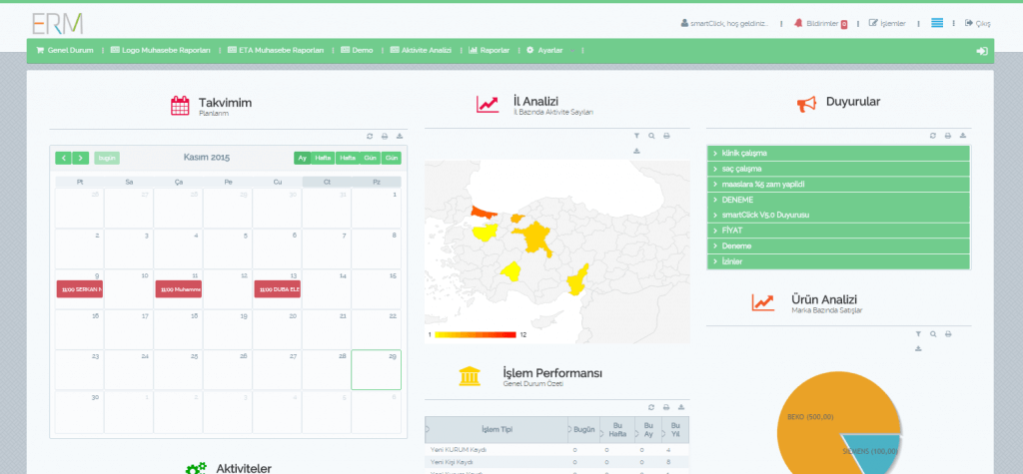Open the '11:00 SERKAN' calendar event
The height and width of the screenshot is (474, 1023).
80,288
